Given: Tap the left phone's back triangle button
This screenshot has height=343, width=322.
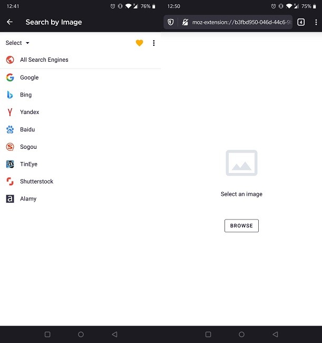Looking at the screenshot, I should (115, 334).
